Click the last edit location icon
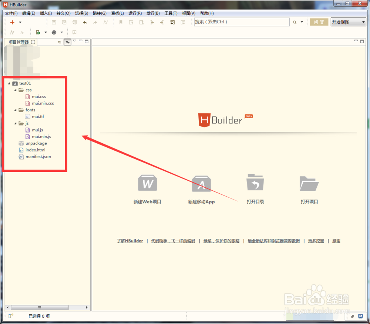The height and width of the screenshot is (324, 370). coord(172,22)
